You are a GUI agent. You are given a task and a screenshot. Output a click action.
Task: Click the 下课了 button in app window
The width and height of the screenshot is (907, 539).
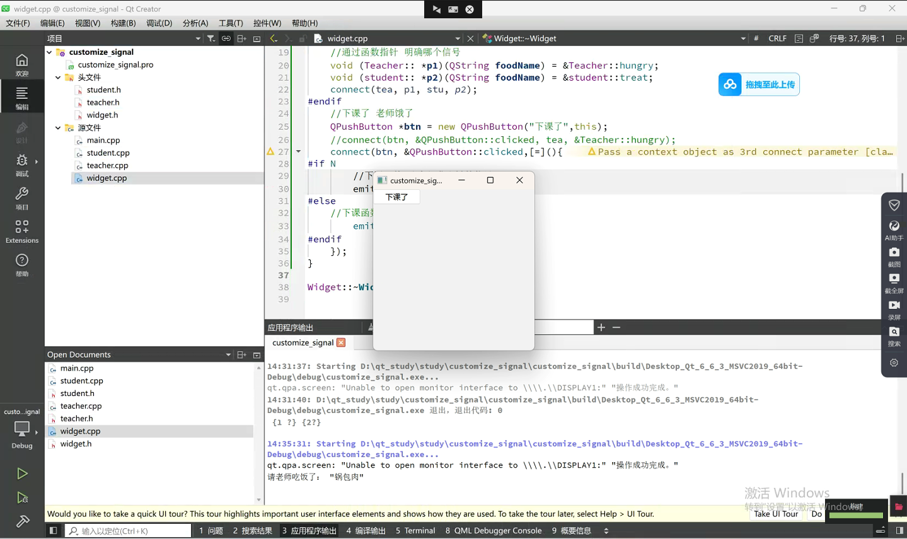point(397,197)
